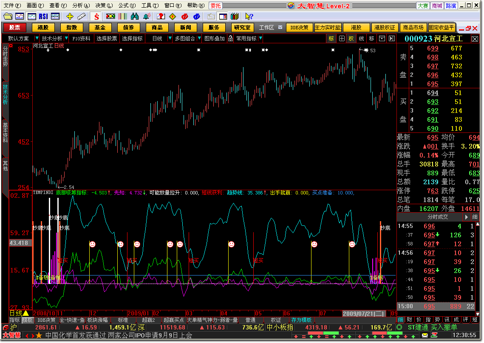The image size is (484, 343).
Task: Click the collapse panel icon beside 移
Action: pos(382,39)
